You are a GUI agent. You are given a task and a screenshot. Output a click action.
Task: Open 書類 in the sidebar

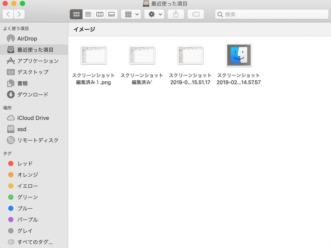click(23, 84)
